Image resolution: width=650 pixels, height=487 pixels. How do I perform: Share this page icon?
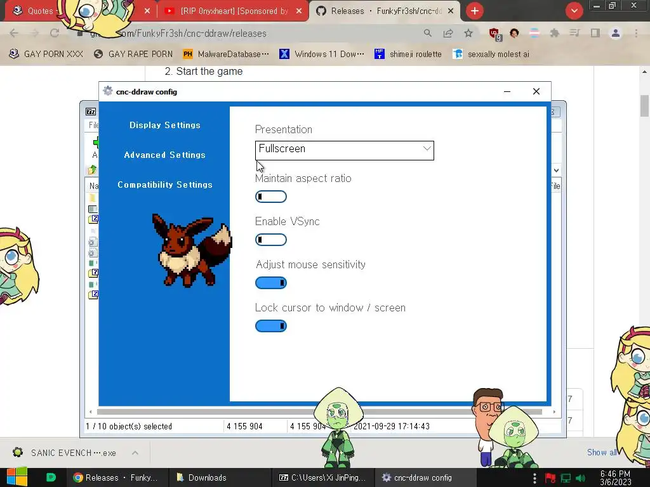coord(448,33)
